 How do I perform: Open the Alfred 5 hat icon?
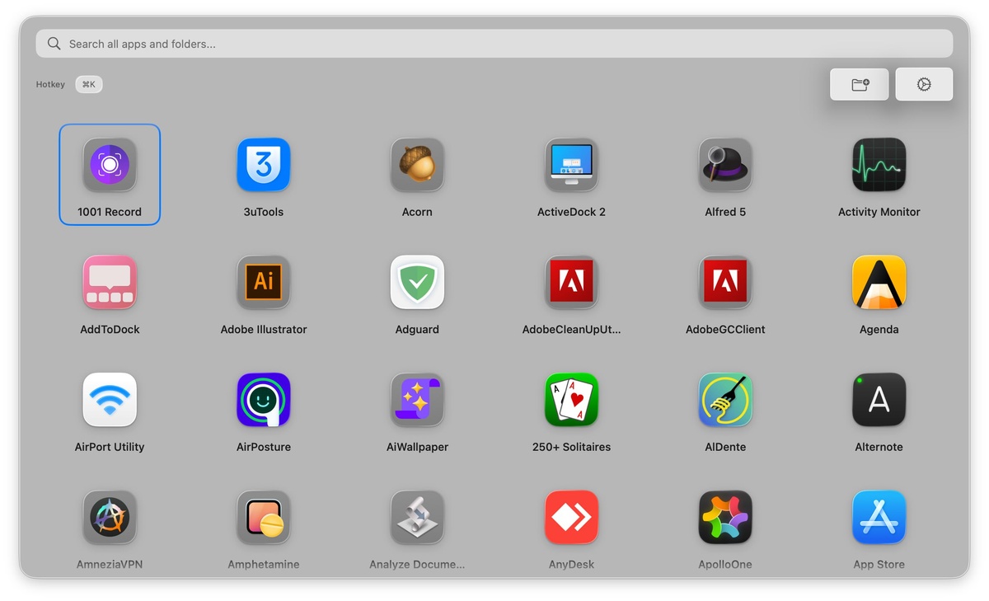[x=725, y=165]
